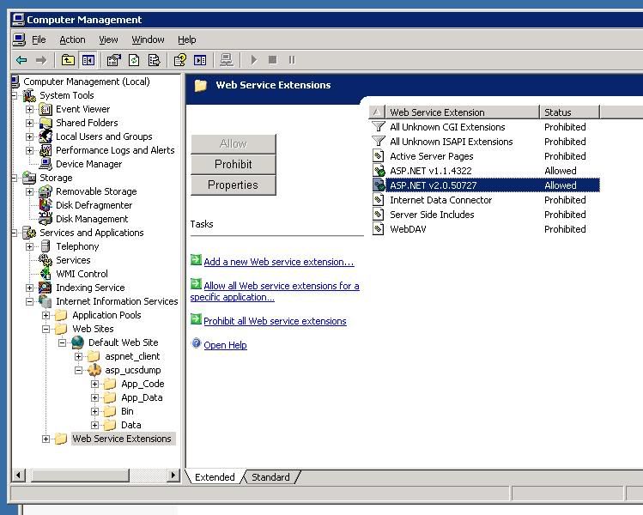Select the Device Manager tree icon
This screenshot has height=515, width=643.
pos(45,164)
